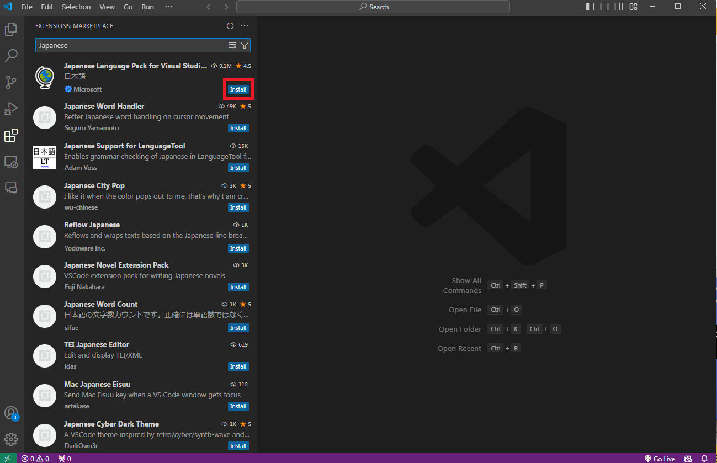Install Mac Japanese Eisuu

point(238,406)
